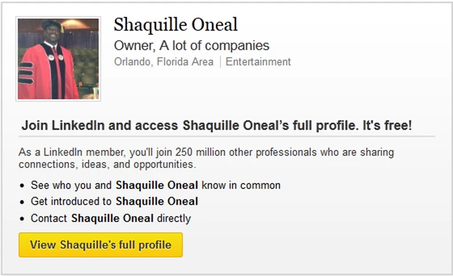Click Shaquille Oneal's profile photo

(58, 59)
